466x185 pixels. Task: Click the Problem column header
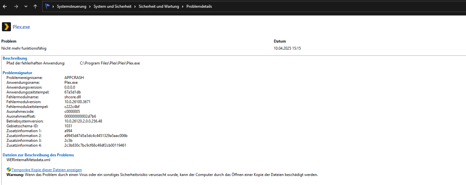point(9,41)
